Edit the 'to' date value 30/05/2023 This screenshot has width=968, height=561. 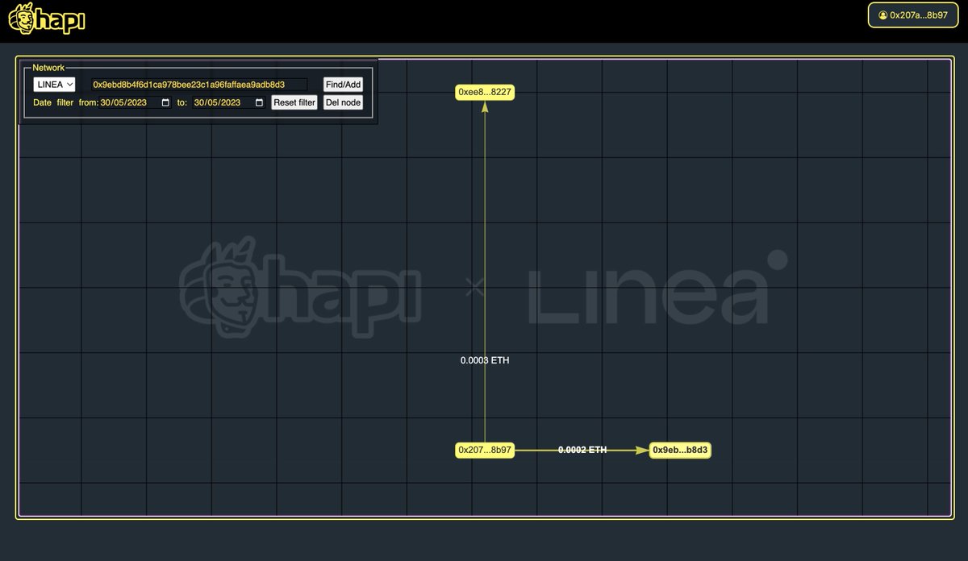pos(217,102)
